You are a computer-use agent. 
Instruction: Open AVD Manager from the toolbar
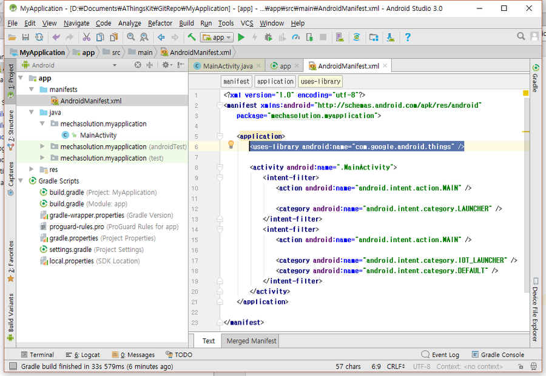[x=340, y=37]
